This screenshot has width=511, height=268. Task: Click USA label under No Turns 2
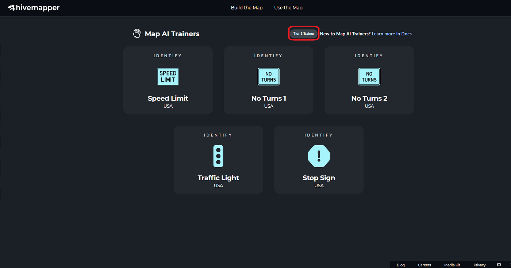pos(369,106)
